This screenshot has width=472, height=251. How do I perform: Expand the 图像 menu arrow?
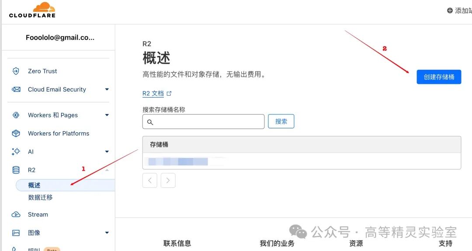coord(107,233)
